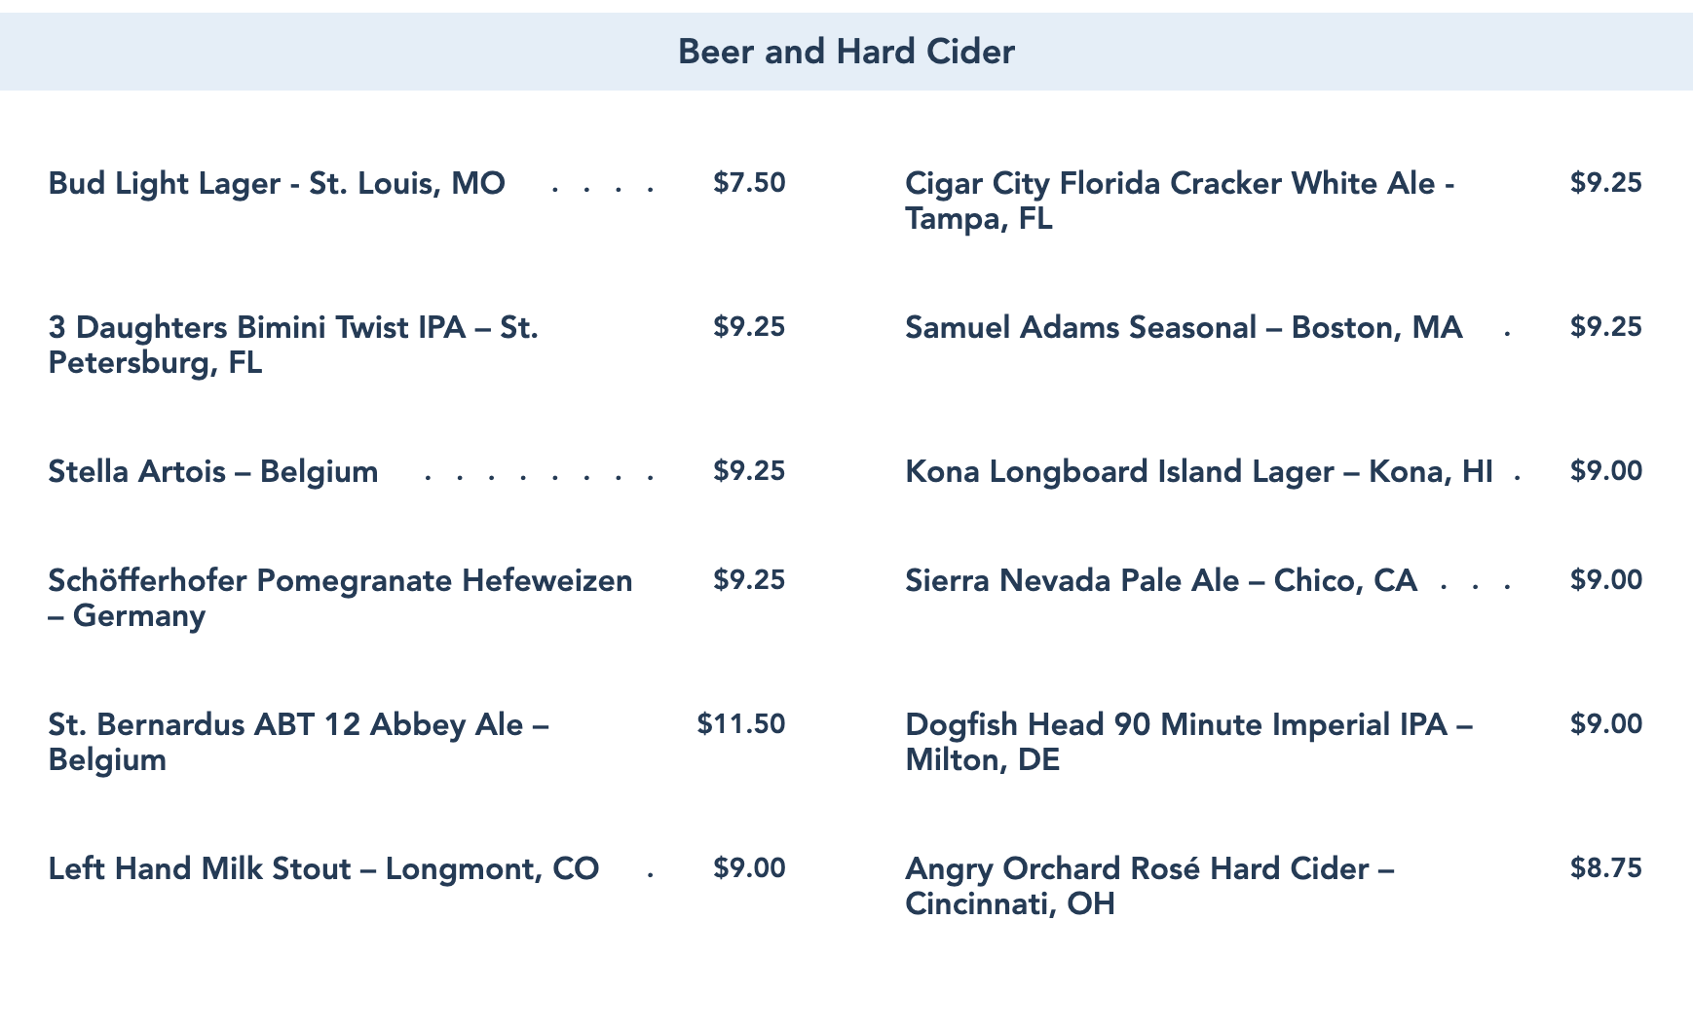Viewport: 1693px width, 1030px height.
Task: Click the $7.50 Bud Light price
Action: point(749,183)
